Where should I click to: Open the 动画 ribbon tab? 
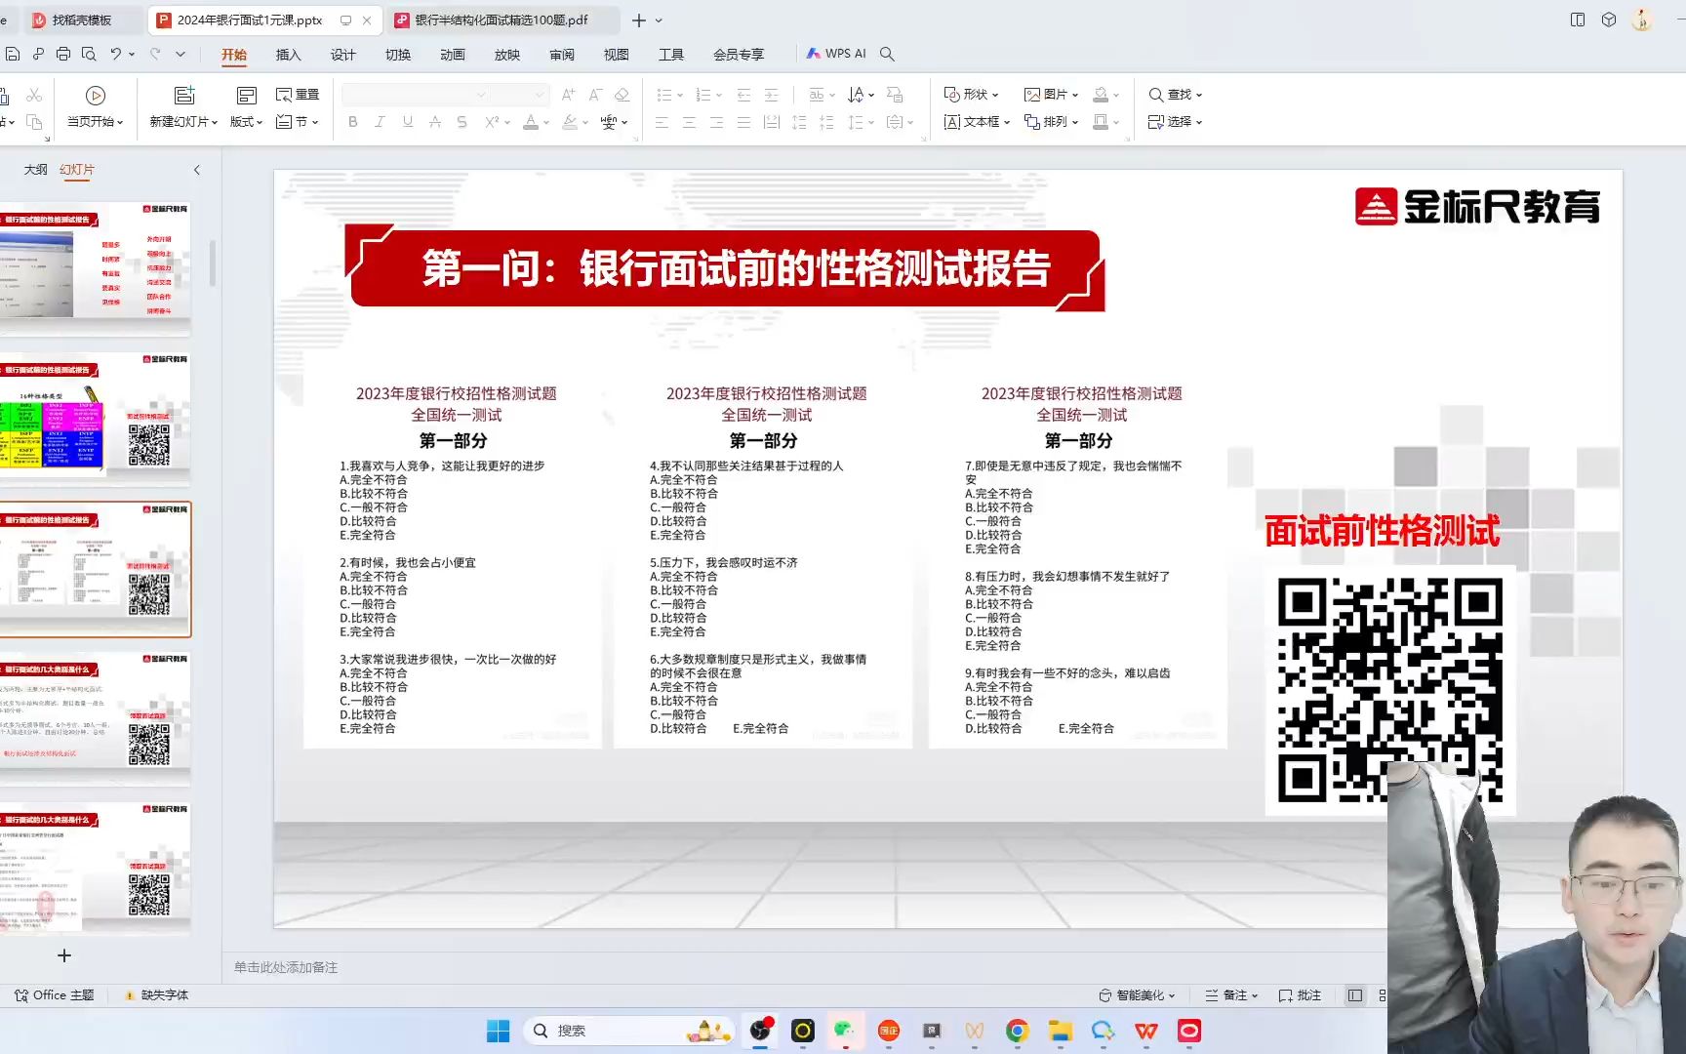452,55
